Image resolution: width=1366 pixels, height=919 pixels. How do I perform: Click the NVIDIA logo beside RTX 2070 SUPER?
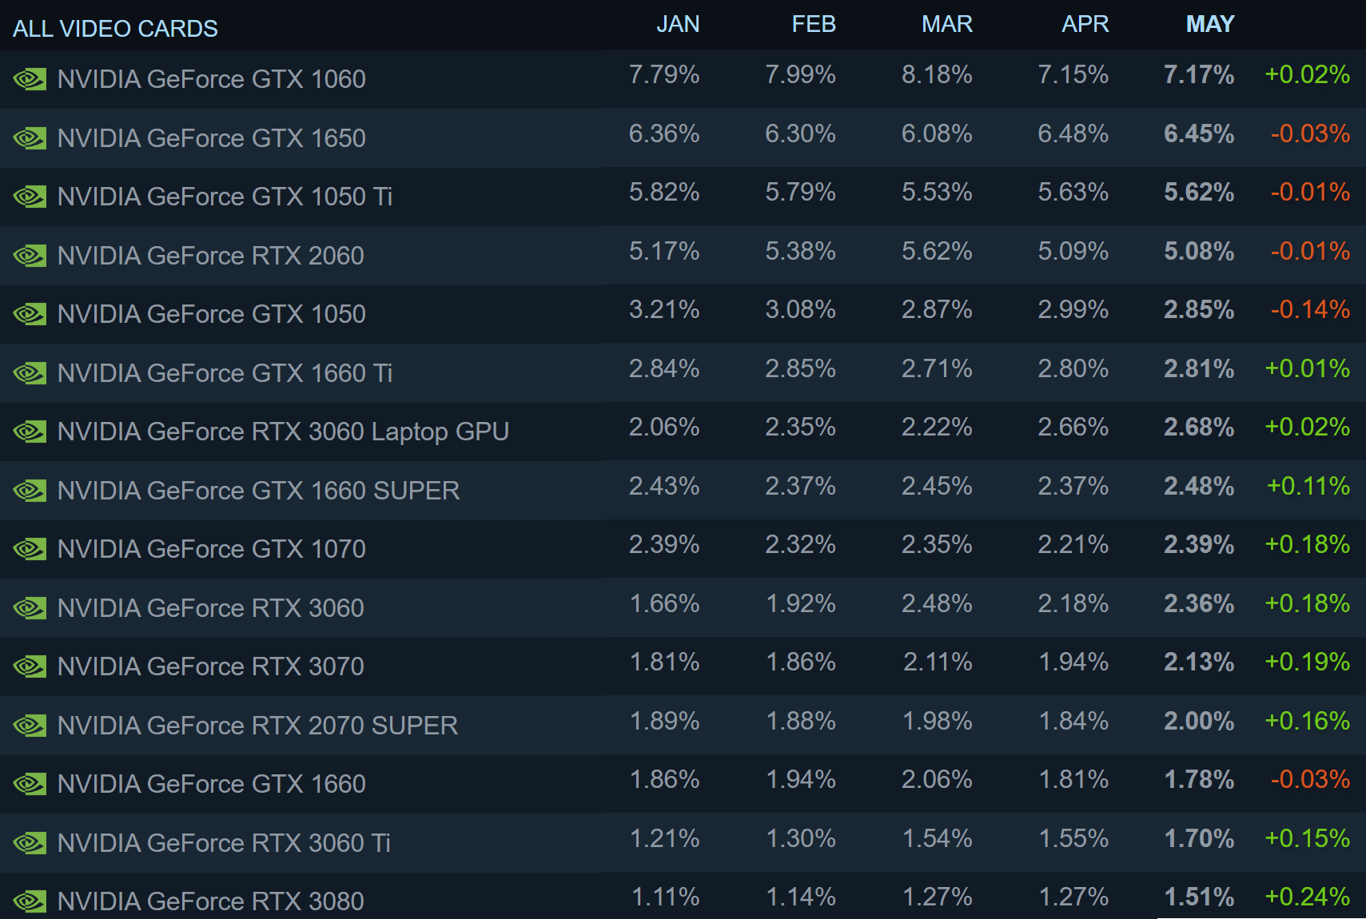(30, 726)
